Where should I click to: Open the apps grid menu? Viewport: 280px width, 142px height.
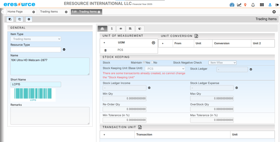[x=262, y=5]
